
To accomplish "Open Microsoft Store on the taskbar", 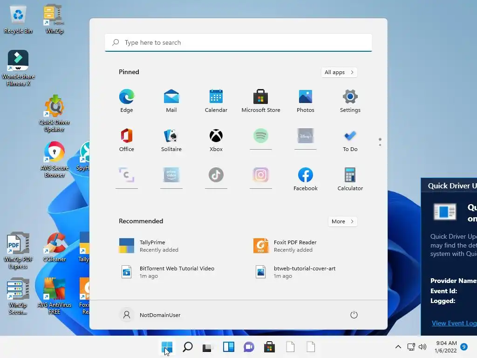I will tap(269, 347).
